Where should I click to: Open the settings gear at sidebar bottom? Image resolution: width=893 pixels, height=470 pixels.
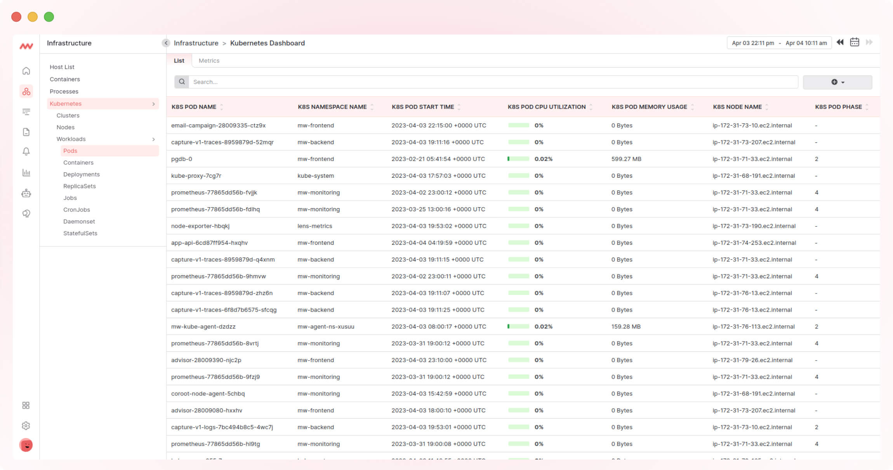pyautogui.click(x=26, y=425)
